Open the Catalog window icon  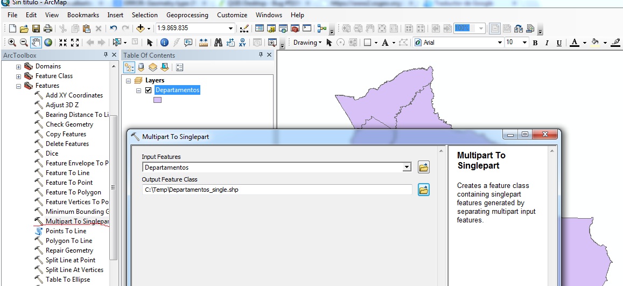271,28
